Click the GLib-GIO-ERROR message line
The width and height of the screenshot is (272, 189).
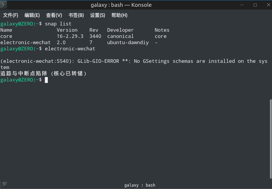(x=134, y=64)
